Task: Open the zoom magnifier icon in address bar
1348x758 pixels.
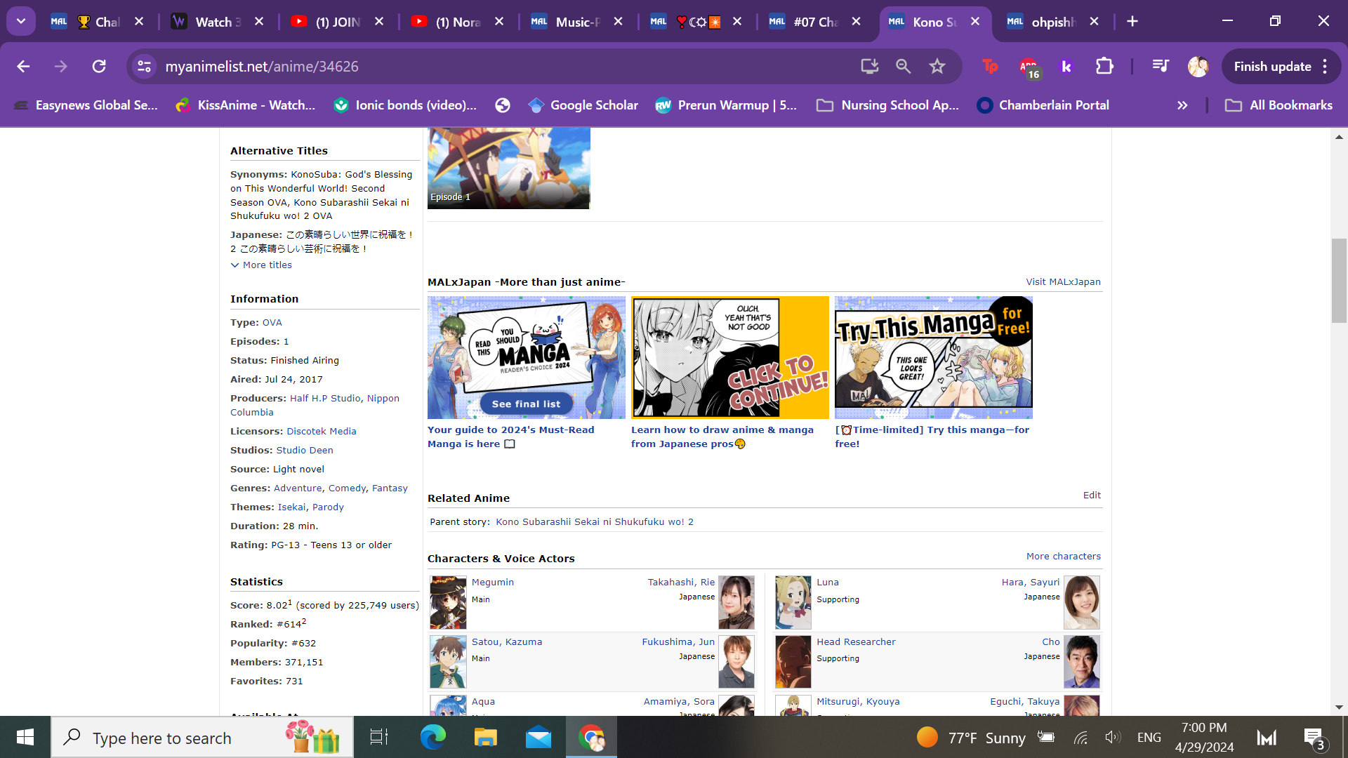Action: coord(903,67)
